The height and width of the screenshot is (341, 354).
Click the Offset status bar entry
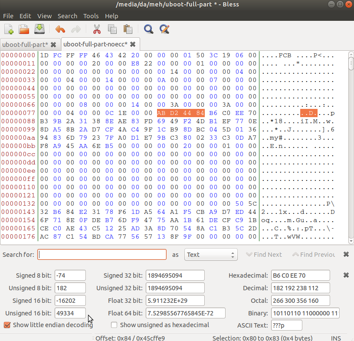(x=130, y=338)
